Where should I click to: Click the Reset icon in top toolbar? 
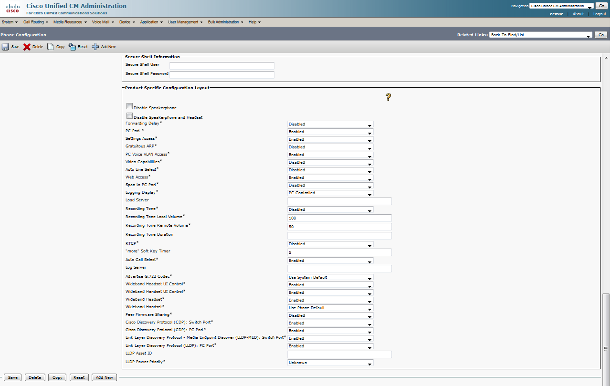(72, 47)
